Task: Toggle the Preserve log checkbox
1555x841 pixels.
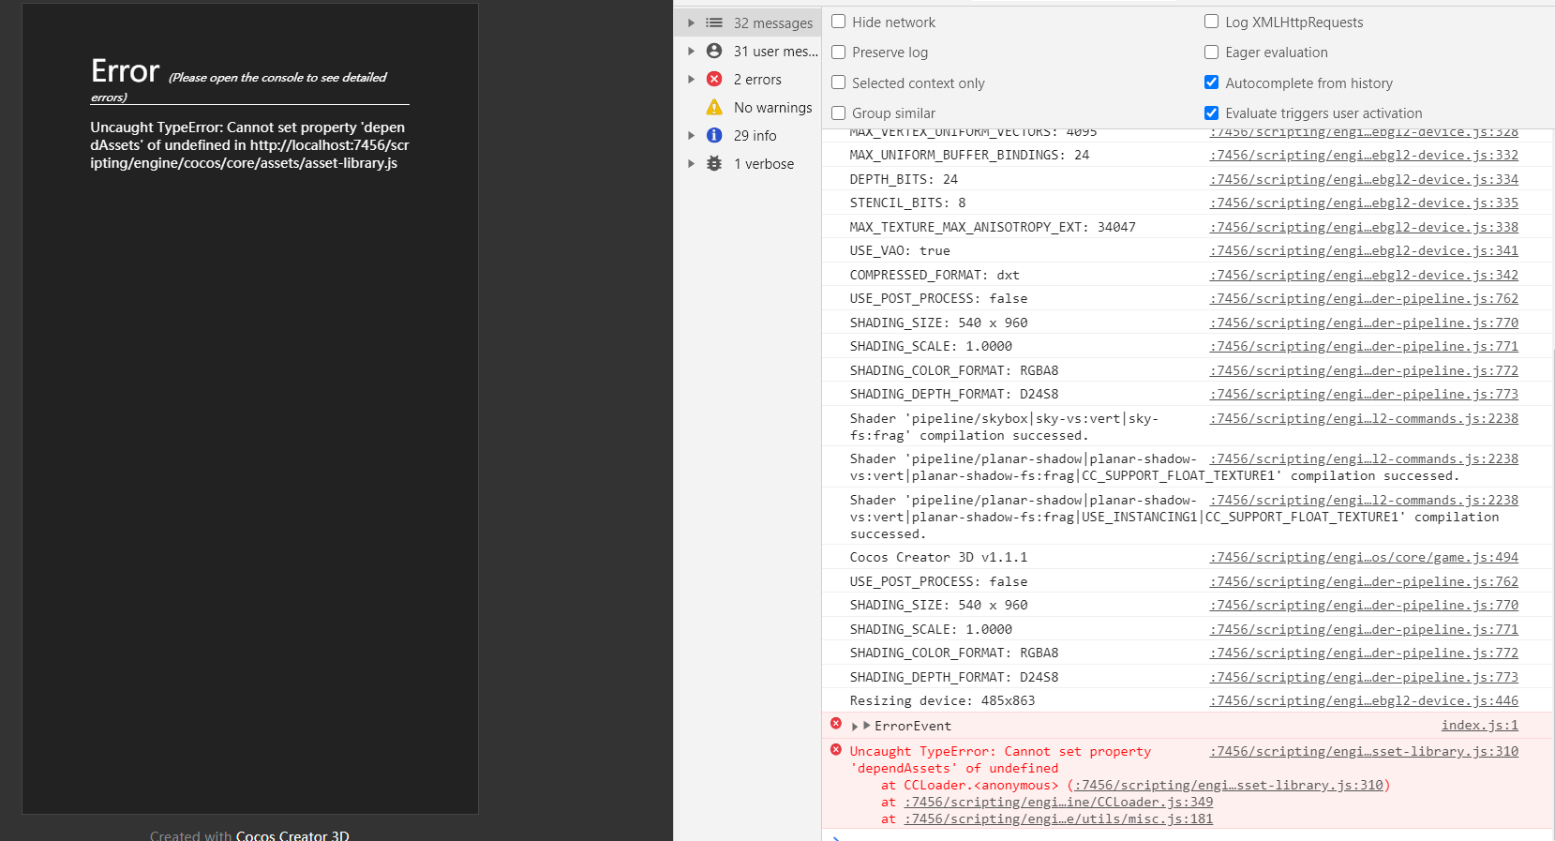Action: [839, 53]
